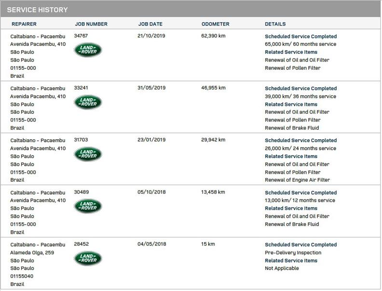Image resolution: width=382 pixels, height=291 pixels.
Task: Click Renewal of Engine Air Filter text
Action: [x=297, y=180]
